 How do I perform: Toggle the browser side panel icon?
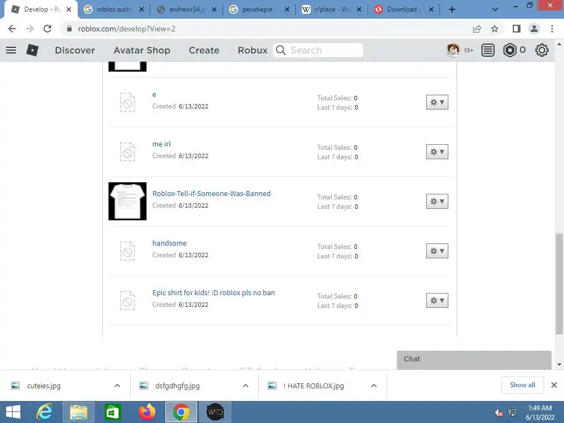[x=517, y=29]
